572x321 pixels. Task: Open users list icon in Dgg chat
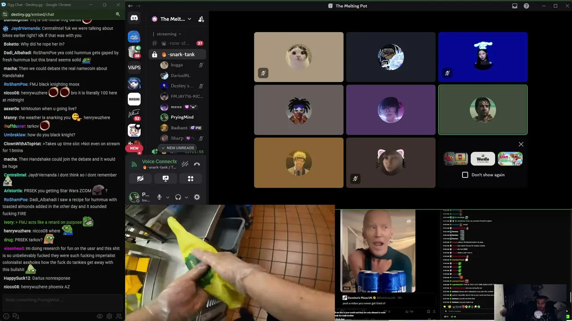(x=118, y=316)
